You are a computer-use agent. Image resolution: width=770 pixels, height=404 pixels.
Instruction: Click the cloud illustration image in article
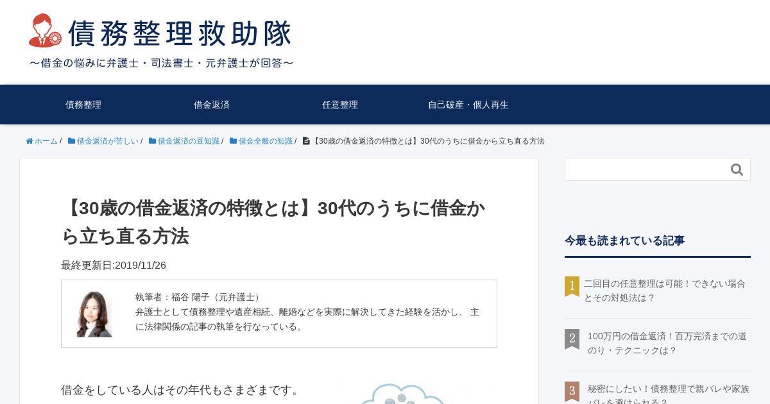(402, 394)
